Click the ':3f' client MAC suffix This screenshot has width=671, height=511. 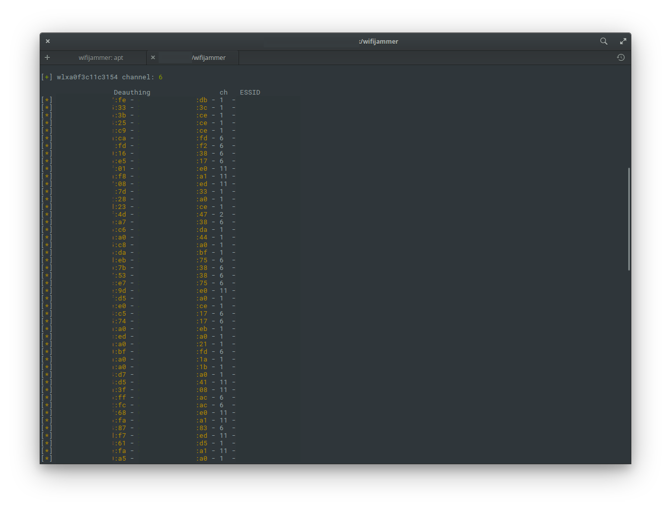tap(120, 390)
